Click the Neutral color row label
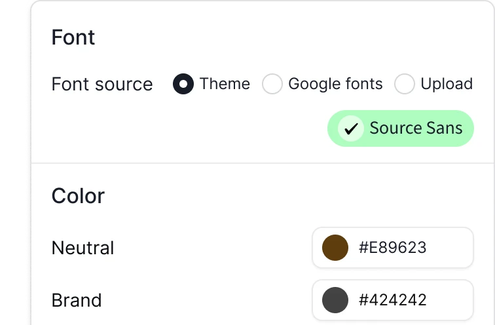The image size is (495, 325). click(x=82, y=248)
